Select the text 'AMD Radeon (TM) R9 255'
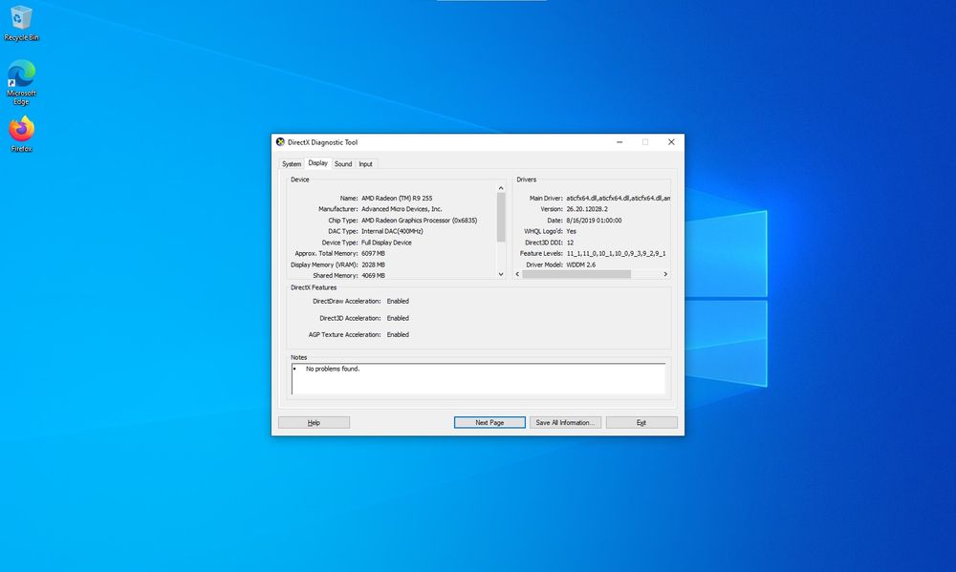The height and width of the screenshot is (572, 956). [397, 198]
